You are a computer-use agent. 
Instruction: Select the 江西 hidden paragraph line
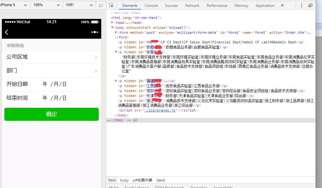[173, 86]
